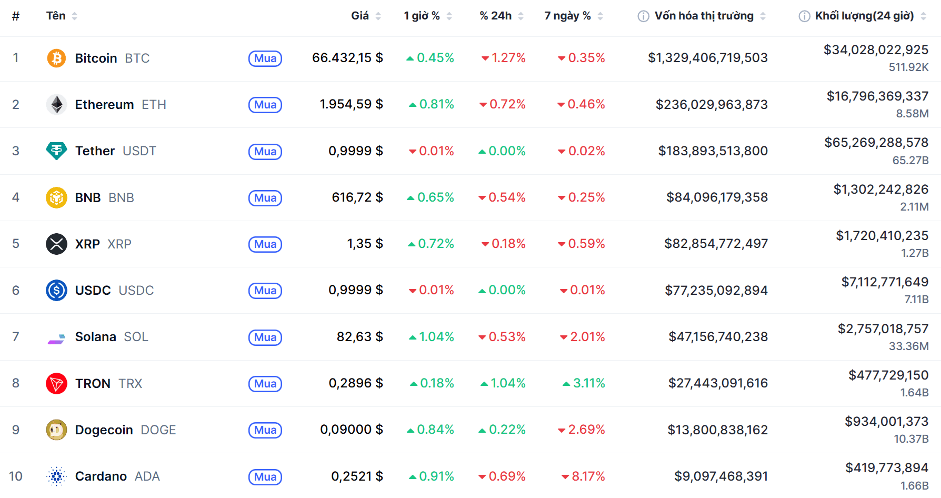Click the 1 giờ % header label

point(422,16)
